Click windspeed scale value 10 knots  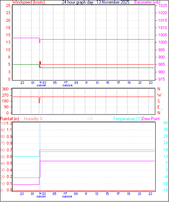click(x=8, y=50)
